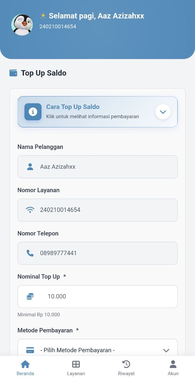Click the person icon in Nama Pelanggan field

pyautogui.click(x=30, y=167)
